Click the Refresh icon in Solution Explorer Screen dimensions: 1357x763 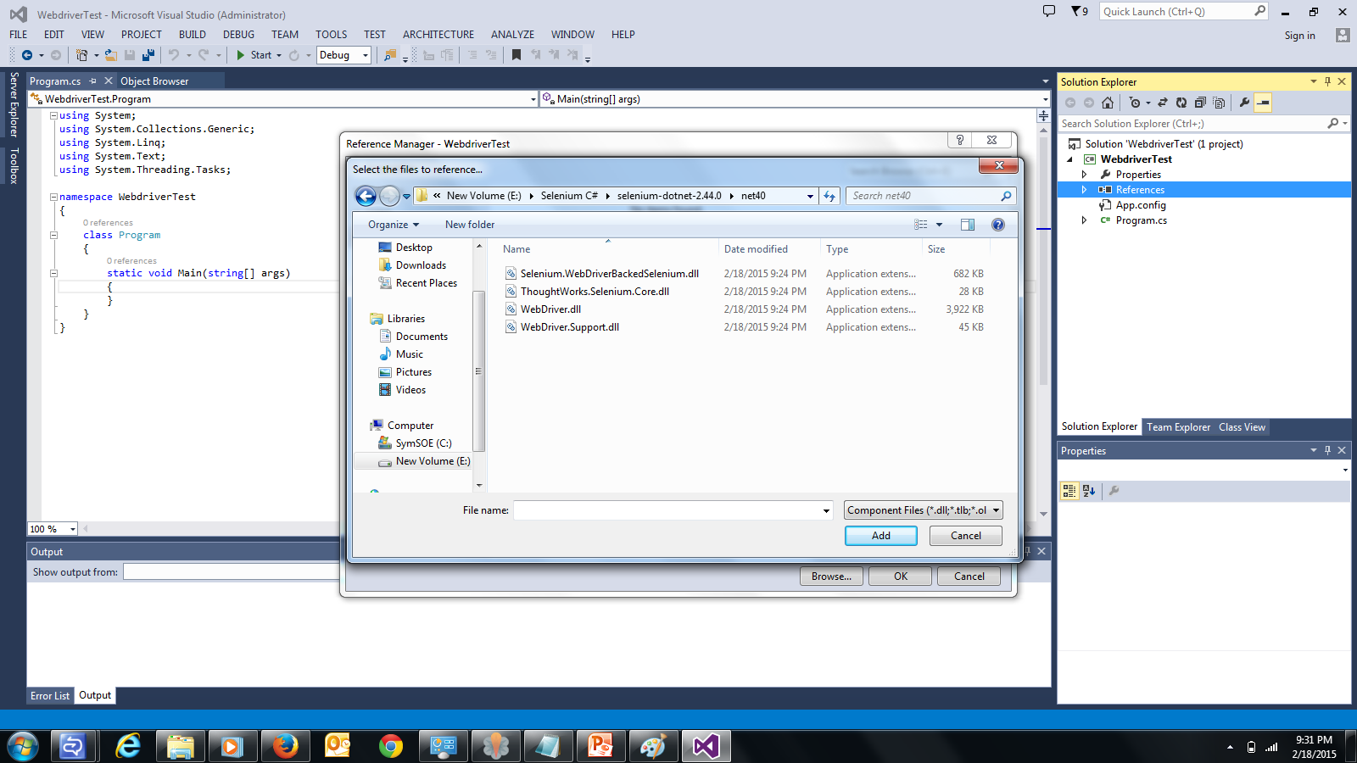point(1181,103)
